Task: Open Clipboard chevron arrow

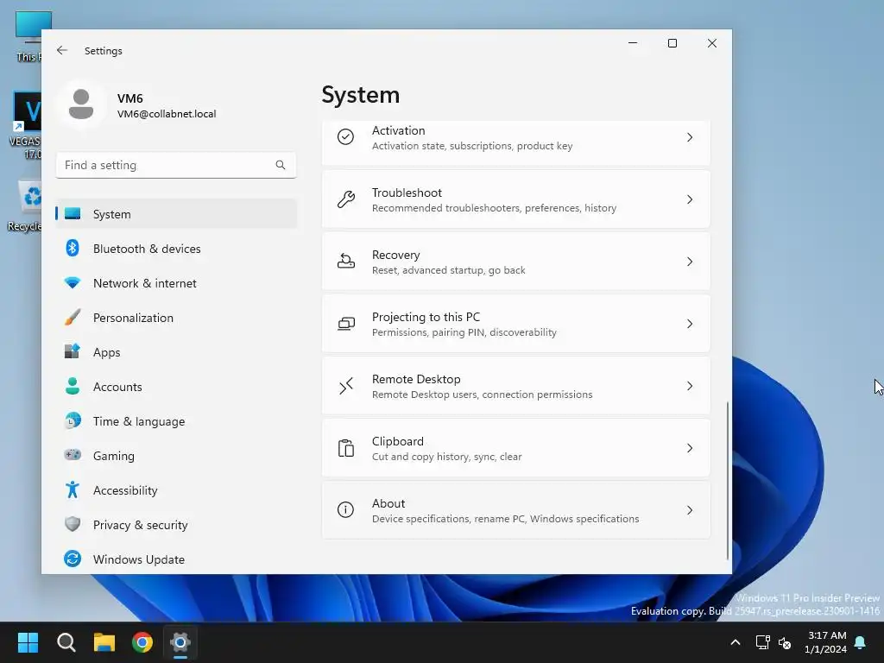Action: tap(690, 448)
